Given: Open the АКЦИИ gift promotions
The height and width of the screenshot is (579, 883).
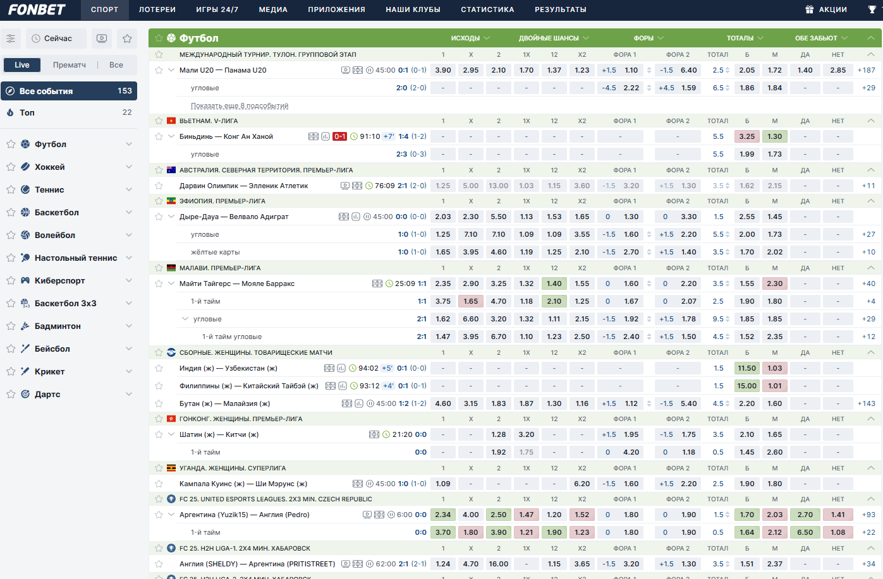Looking at the screenshot, I should (x=826, y=9).
